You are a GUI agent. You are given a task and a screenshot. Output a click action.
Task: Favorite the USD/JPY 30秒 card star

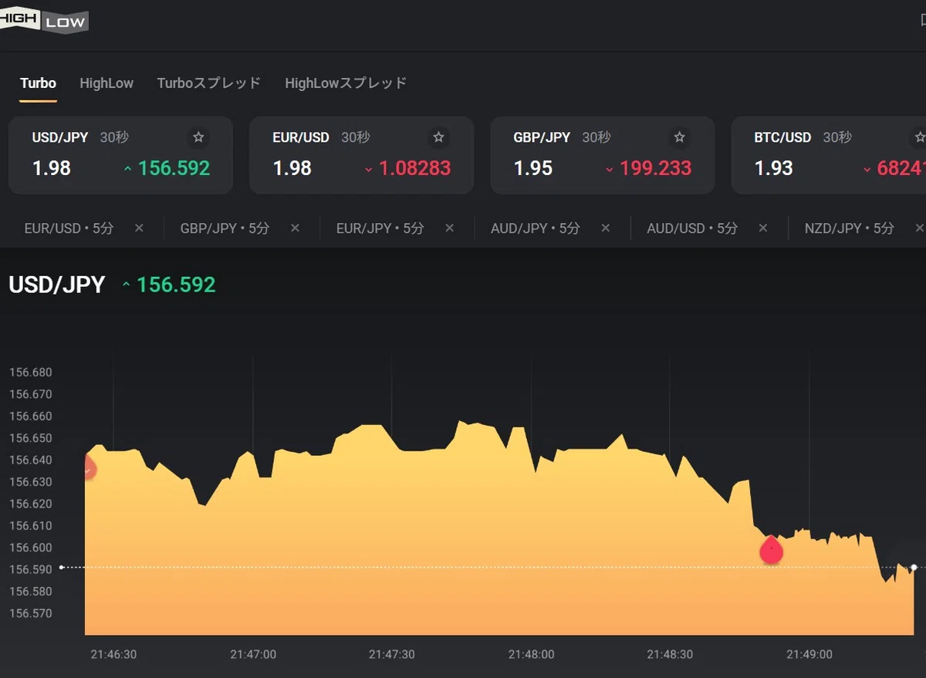[x=198, y=137]
